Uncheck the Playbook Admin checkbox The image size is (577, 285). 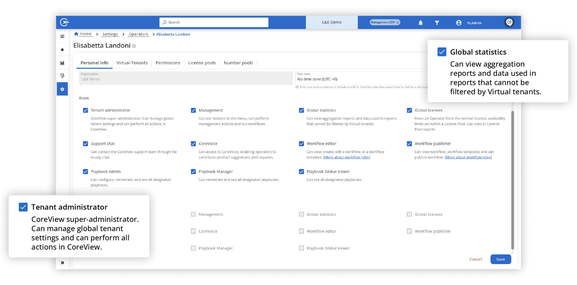(x=85, y=172)
